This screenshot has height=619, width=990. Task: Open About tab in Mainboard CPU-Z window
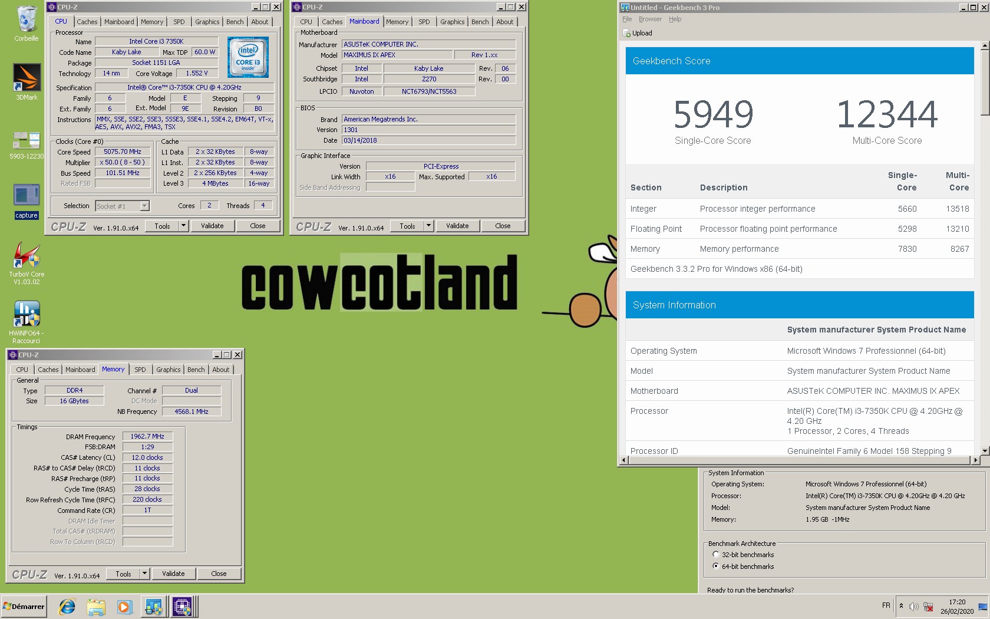[x=504, y=22]
